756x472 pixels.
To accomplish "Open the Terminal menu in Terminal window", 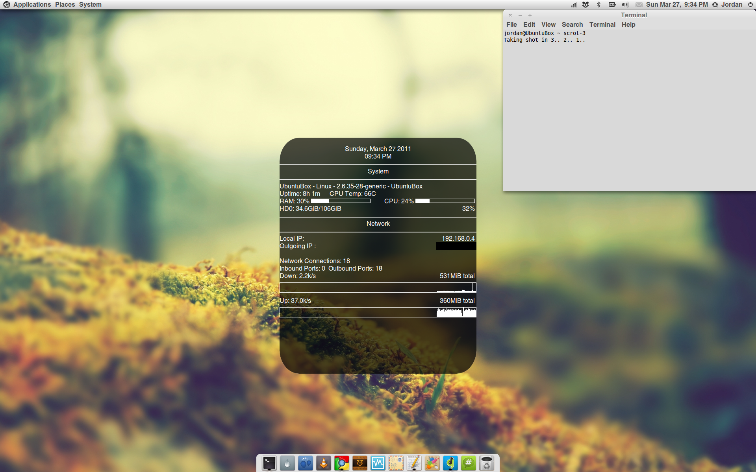I will (602, 24).
